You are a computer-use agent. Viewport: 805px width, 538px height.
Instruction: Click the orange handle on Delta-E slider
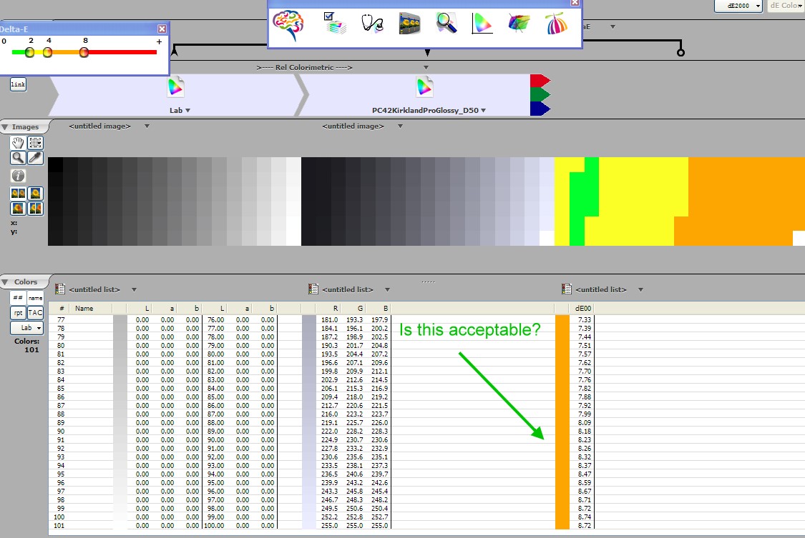(x=47, y=52)
